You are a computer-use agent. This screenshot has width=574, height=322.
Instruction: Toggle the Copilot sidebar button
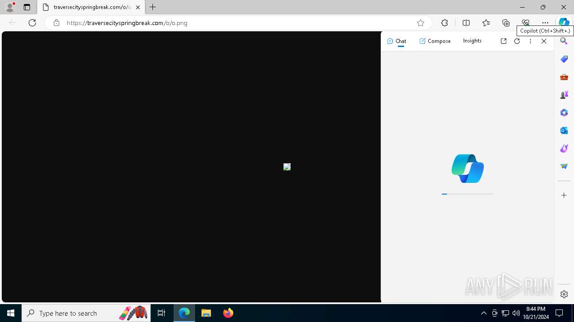tap(564, 22)
